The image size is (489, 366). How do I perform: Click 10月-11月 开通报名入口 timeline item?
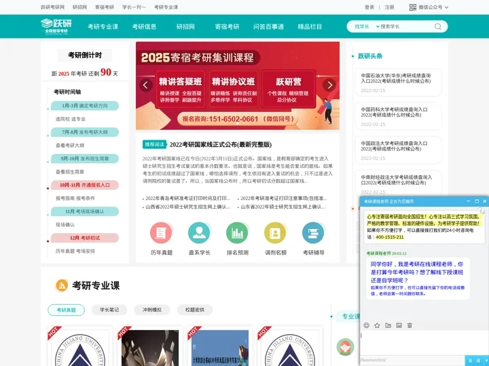click(x=85, y=185)
